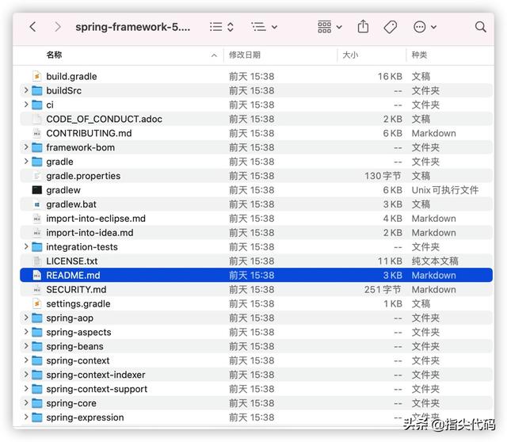
Task: Expand the buildSrc folder
Action: tap(26, 90)
